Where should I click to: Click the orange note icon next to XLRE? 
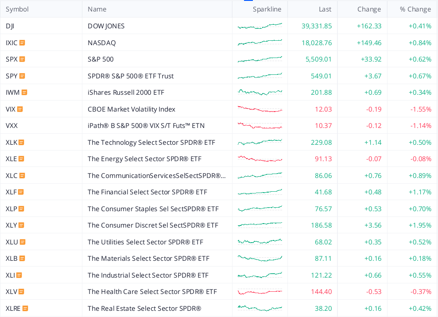(25, 309)
